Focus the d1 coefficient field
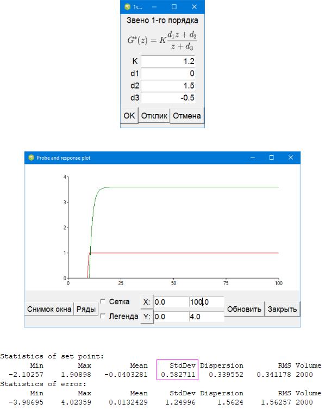The height and width of the screenshot is (410, 325). (168, 73)
